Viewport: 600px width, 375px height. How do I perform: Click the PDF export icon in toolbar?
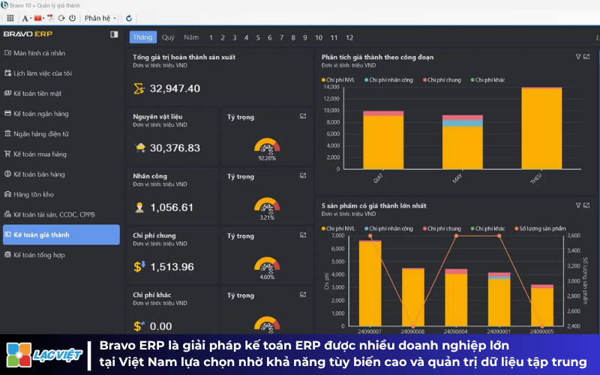pyautogui.click(x=50, y=18)
